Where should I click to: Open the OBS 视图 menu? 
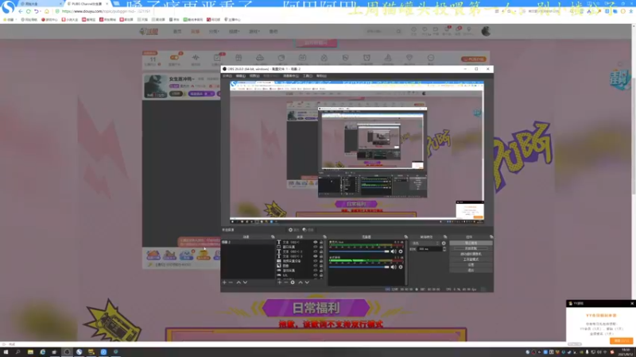[x=254, y=75]
